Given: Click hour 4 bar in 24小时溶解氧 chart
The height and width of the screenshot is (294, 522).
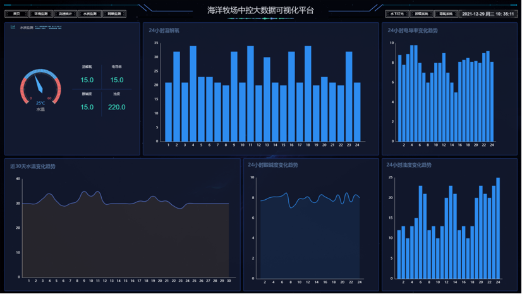Looking at the screenshot, I should (193, 94).
